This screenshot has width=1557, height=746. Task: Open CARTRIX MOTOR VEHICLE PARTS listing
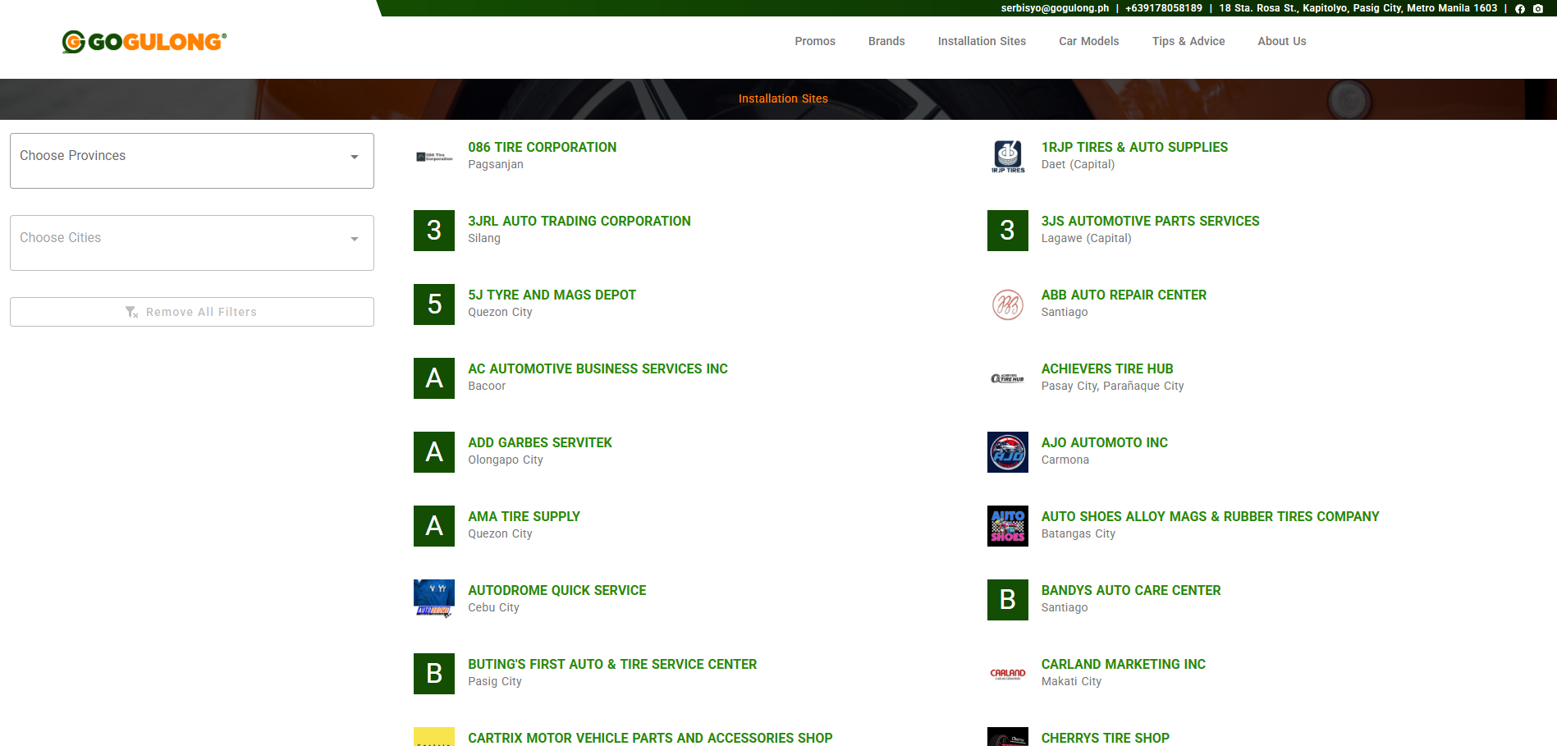[x=650, y=738]
